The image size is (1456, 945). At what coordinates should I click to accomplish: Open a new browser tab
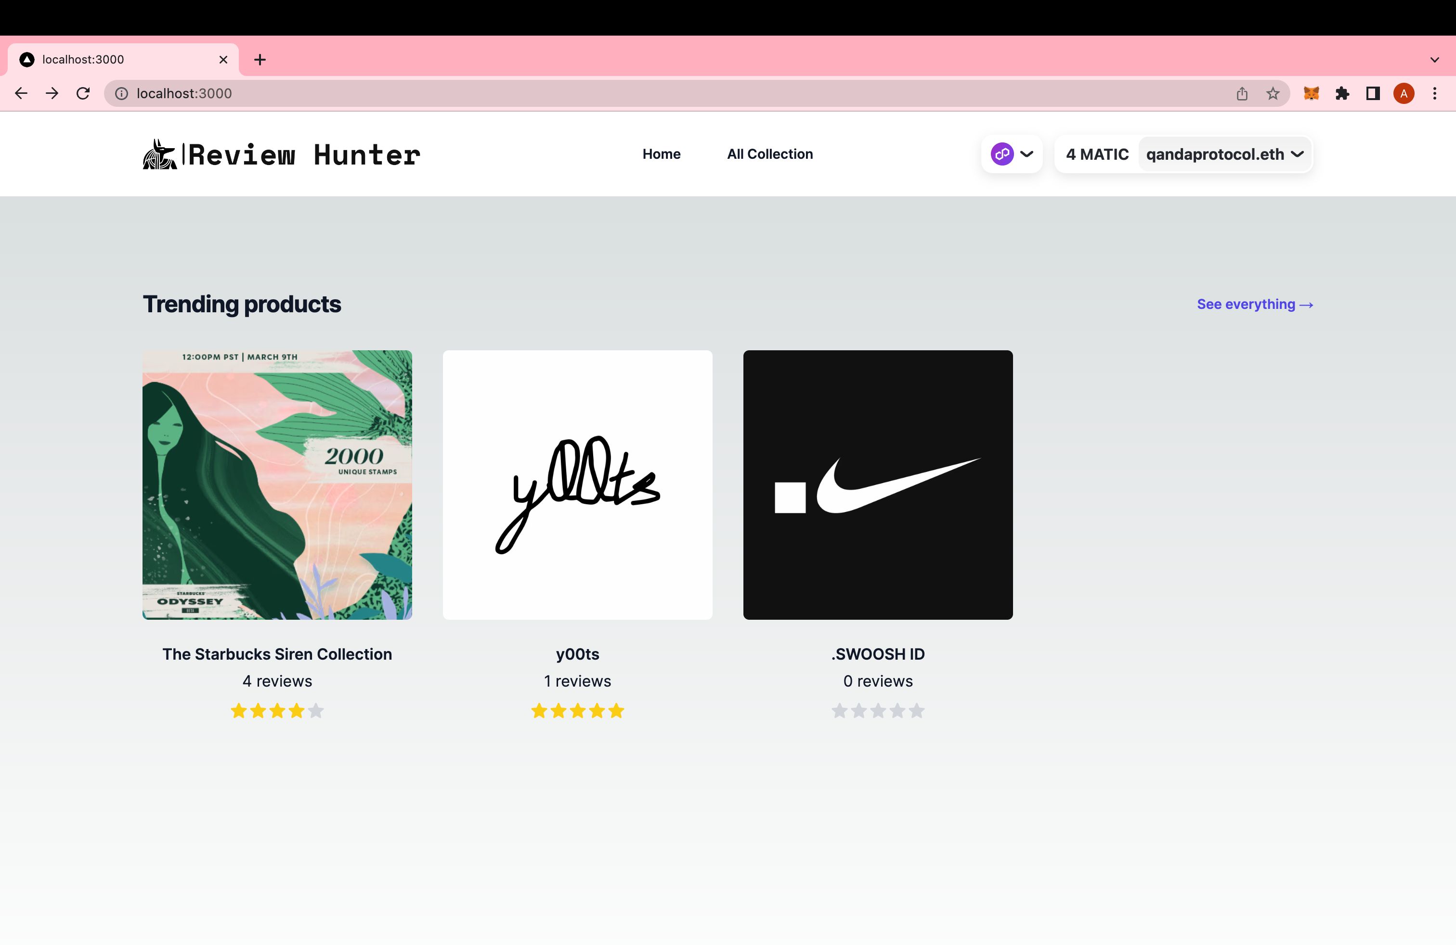[x=260, y=60]
